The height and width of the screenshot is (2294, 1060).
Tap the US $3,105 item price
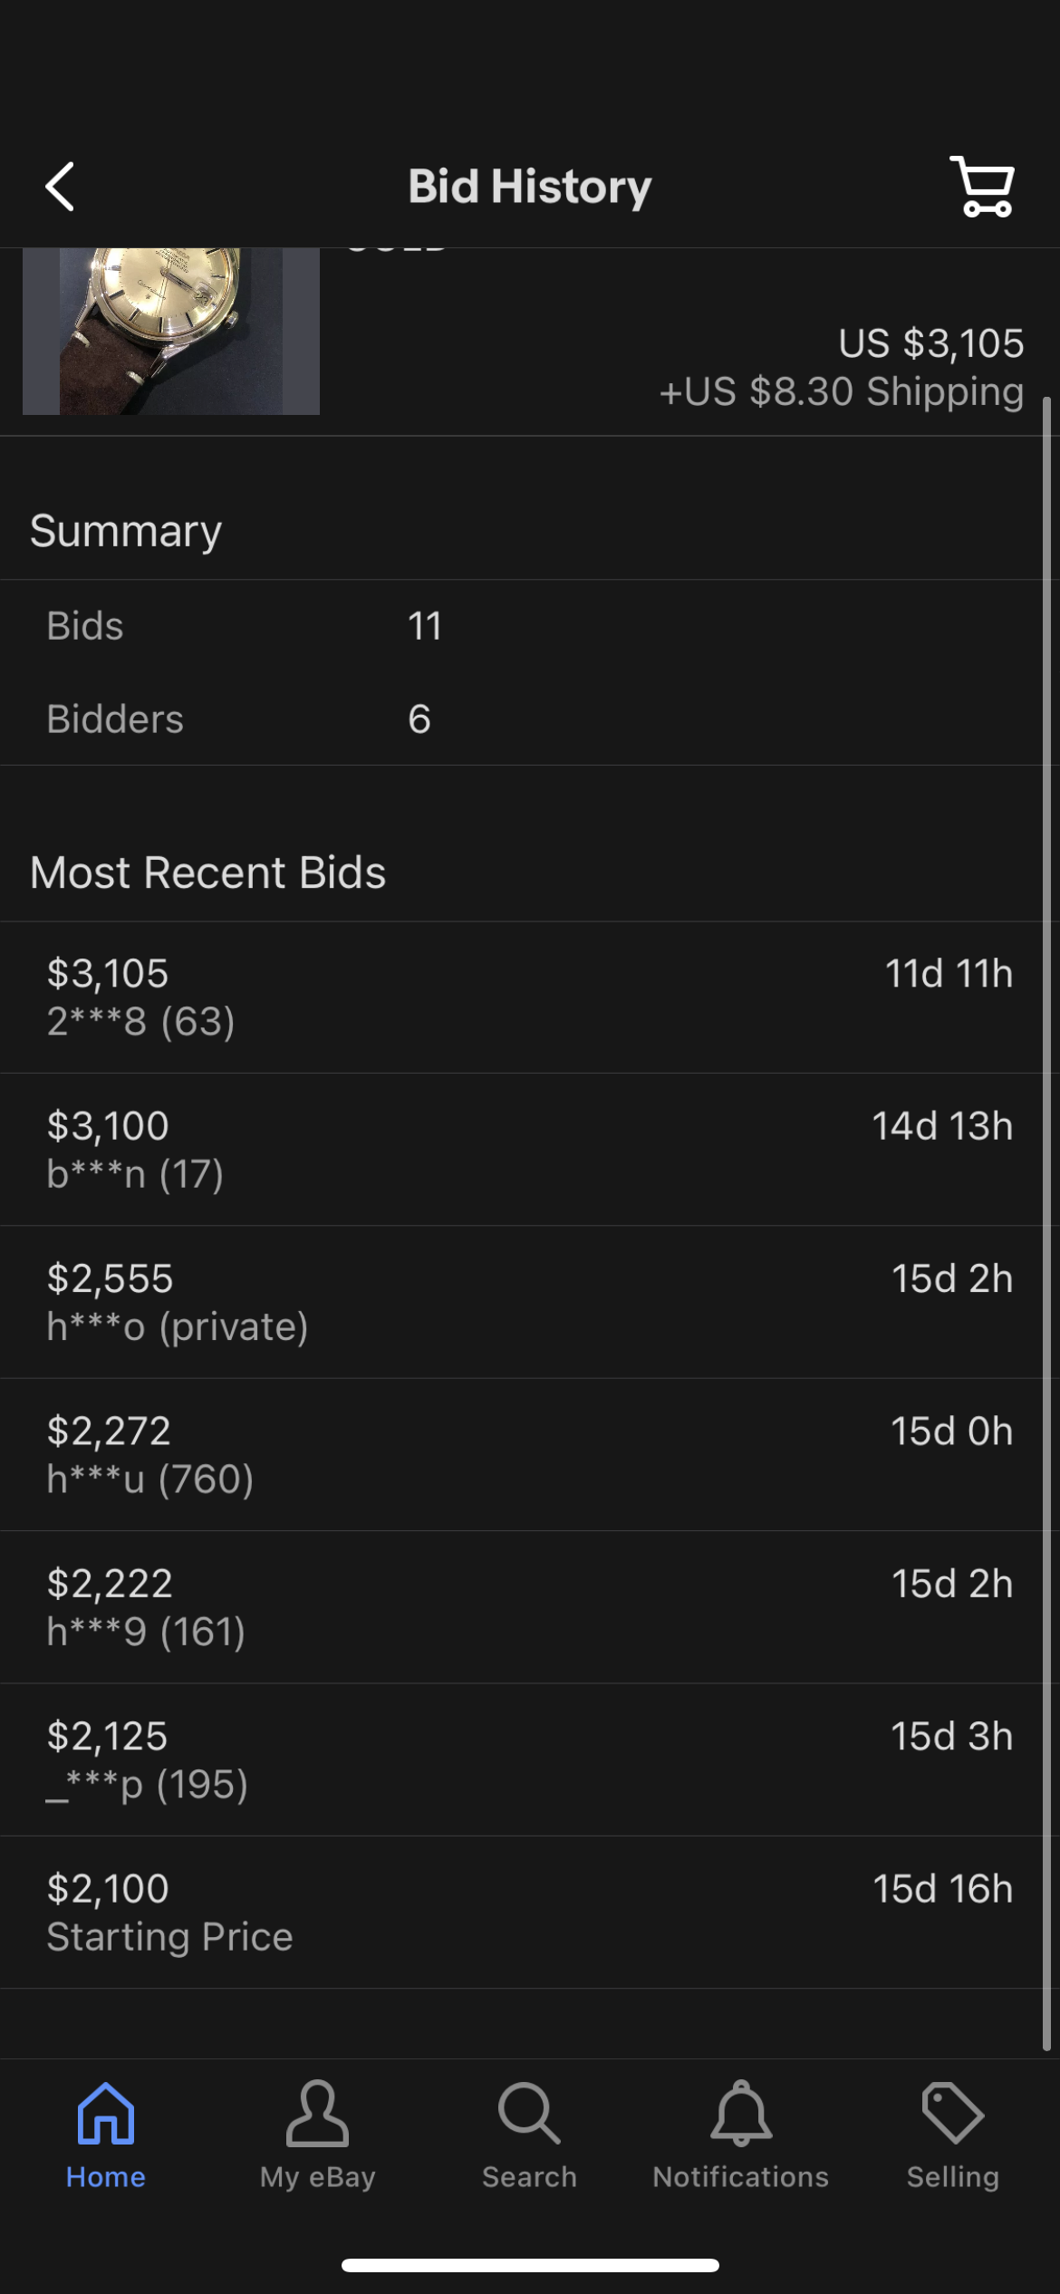(930, 343)
